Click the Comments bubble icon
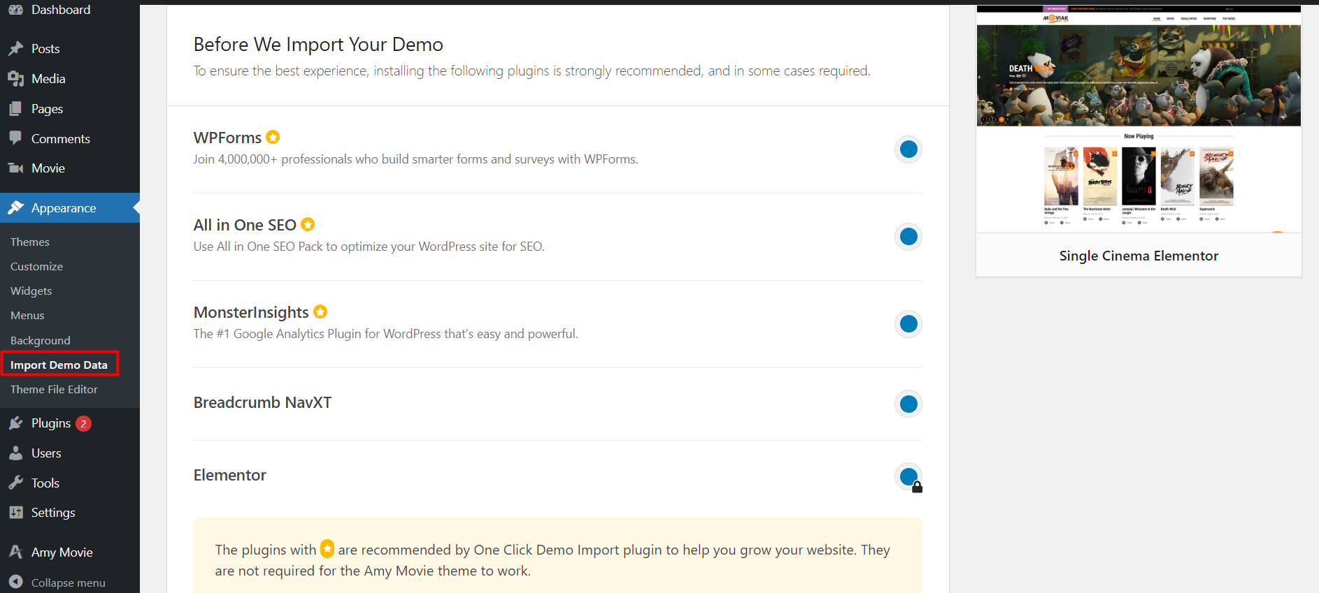The width and height of the screenshot is (1319, 593). coord(15,138)
